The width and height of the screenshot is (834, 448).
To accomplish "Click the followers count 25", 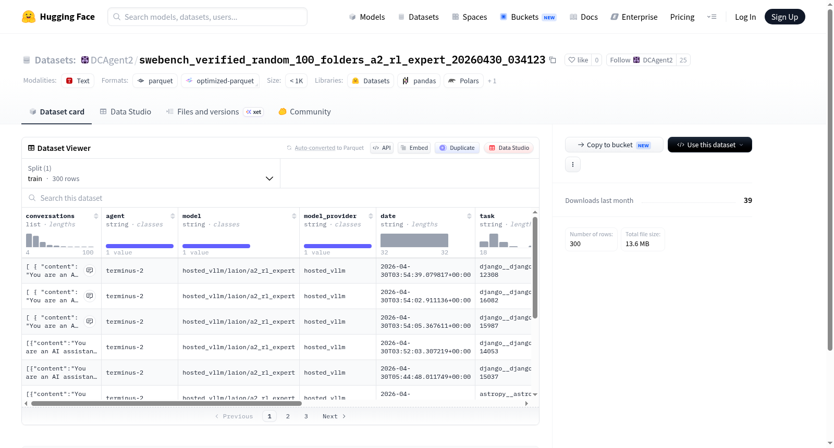I will click(x=683, y=60).
